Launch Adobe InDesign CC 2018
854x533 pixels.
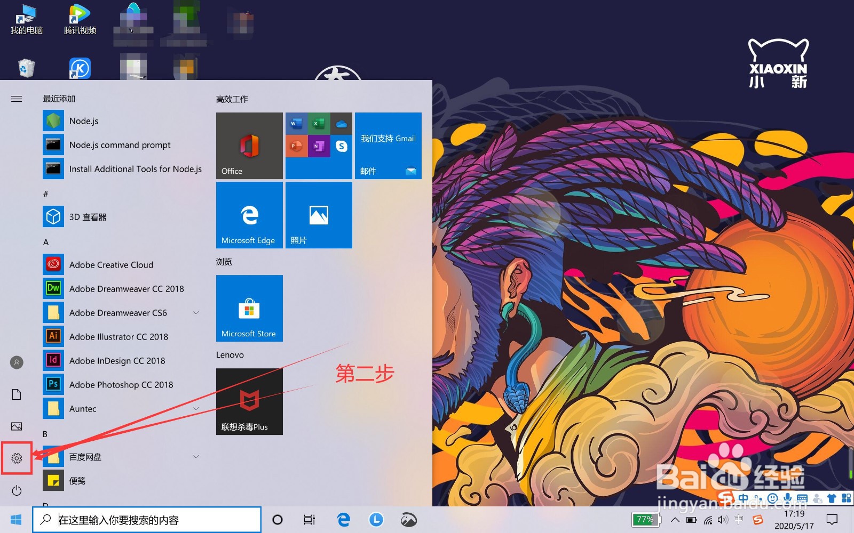click(x=124, y=361)
